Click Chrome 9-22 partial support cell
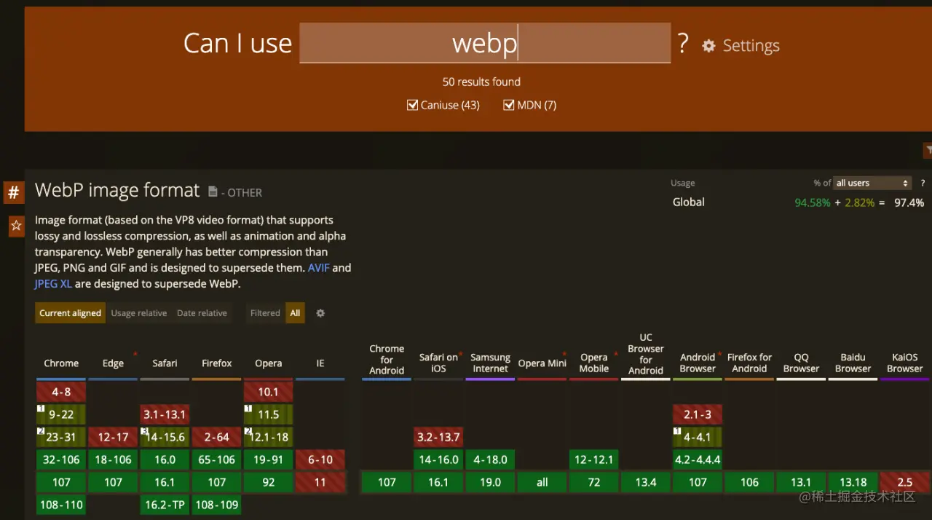The width and height of the screenshot is (932, 520). click(x=61, y=414)
